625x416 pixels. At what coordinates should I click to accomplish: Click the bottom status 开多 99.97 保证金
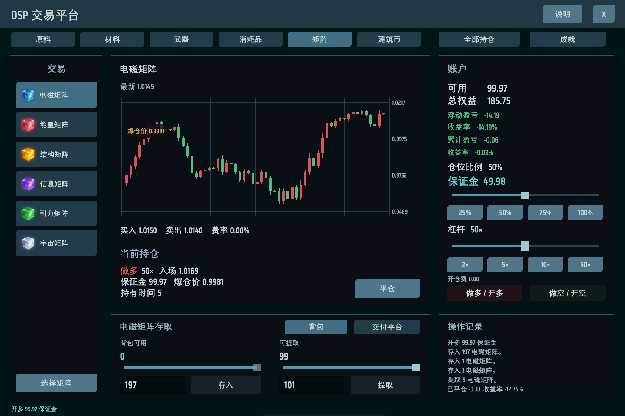pos(34,409)
